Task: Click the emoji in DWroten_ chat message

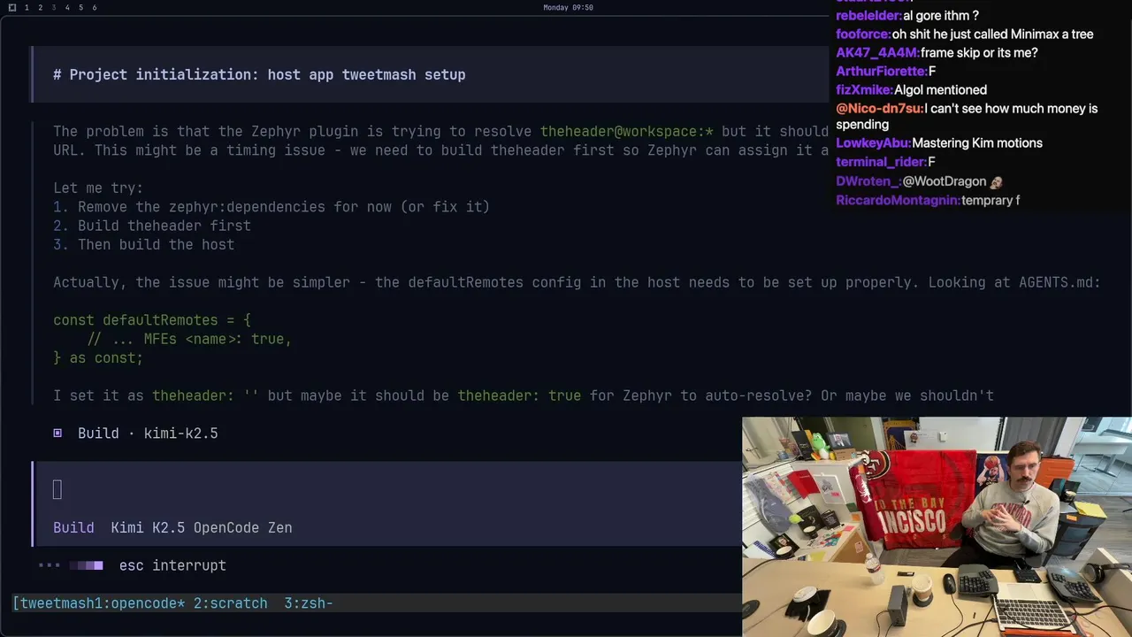Action: pyautogui.click(x=997, y=181)
